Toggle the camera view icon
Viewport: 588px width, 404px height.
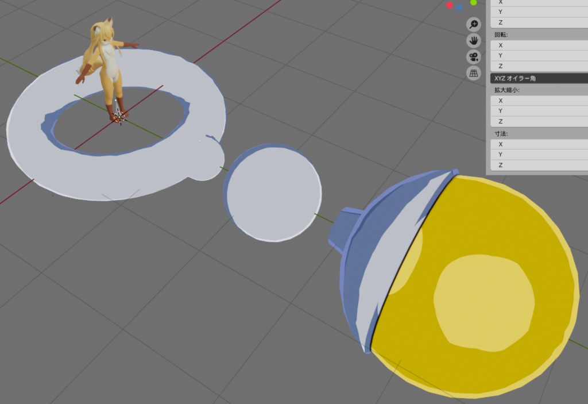[x=474, y=57]
